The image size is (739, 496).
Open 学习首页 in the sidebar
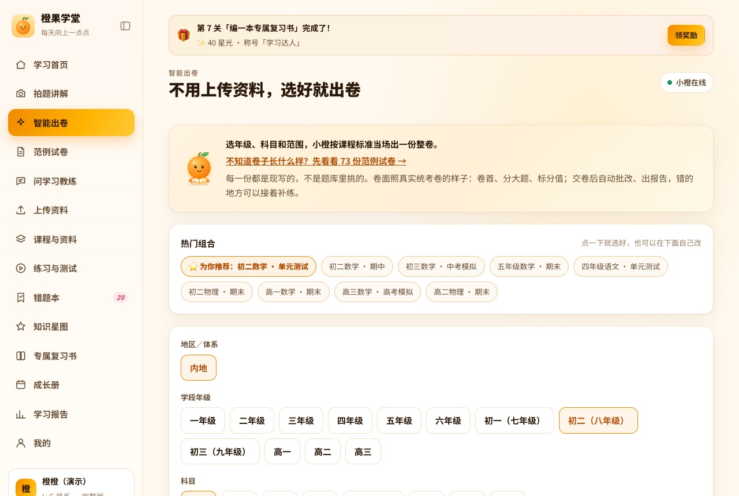pos(71,65)
